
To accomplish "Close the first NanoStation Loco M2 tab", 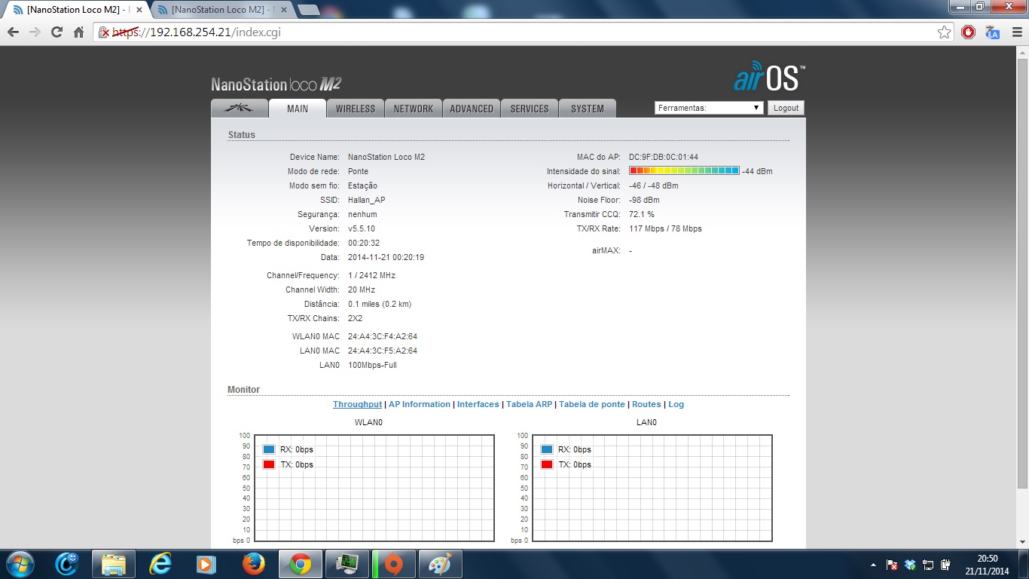I will pyautogui.click(x=139, y=10).
